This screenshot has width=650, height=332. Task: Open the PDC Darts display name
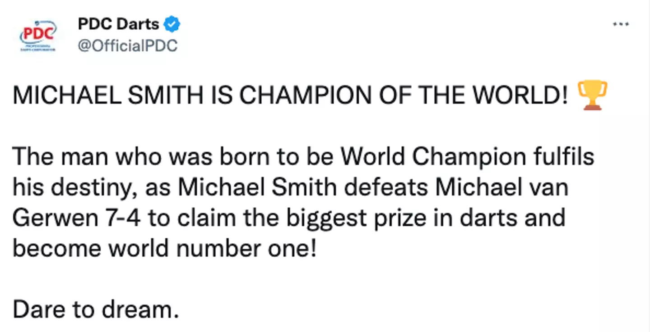point(118,24)
